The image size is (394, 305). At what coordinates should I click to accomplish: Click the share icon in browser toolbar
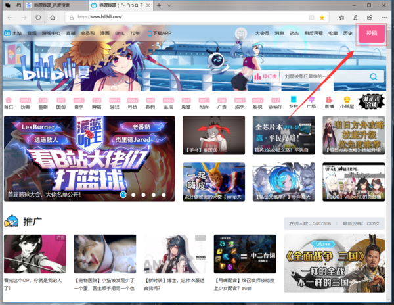coord(370,18)
